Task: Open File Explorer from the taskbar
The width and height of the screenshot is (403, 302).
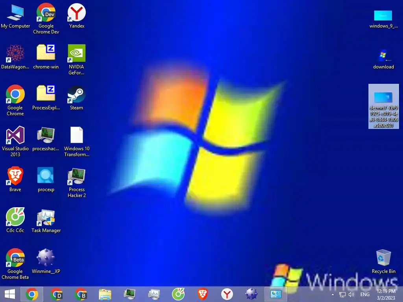Action: [105, 294]
